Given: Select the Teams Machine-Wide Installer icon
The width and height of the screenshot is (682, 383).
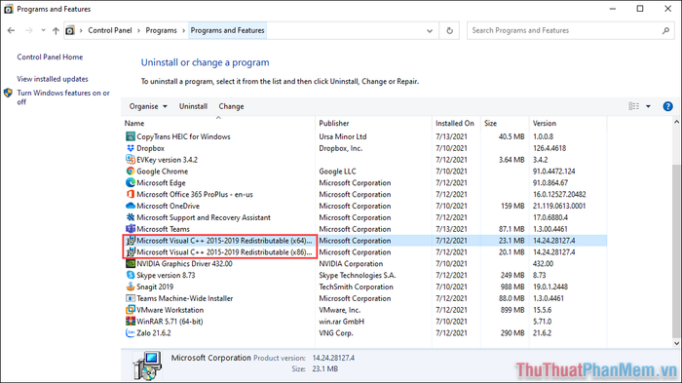Looking at the screenshot, I should (x=130, y=298).
